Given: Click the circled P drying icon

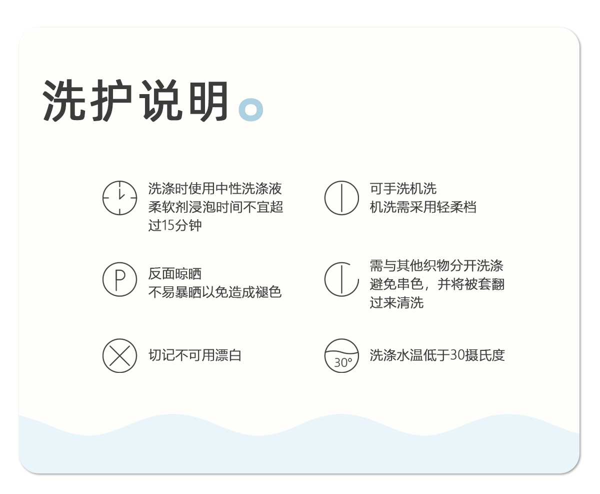Looking at the screenshot, I should (119, 279).
